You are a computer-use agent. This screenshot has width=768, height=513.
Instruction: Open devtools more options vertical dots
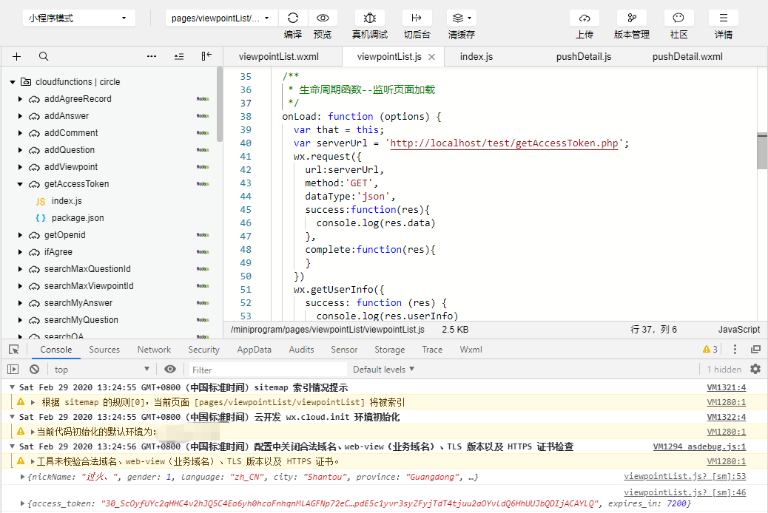tap(735, 350)
